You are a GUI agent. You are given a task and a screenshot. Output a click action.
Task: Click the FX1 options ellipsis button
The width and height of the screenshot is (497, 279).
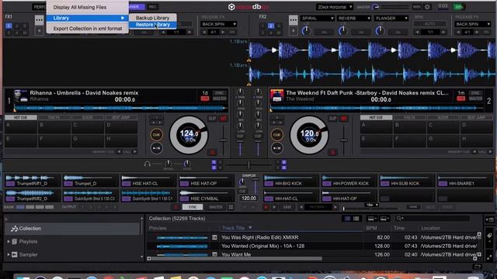pyautogui.click(x=40, y=20)
